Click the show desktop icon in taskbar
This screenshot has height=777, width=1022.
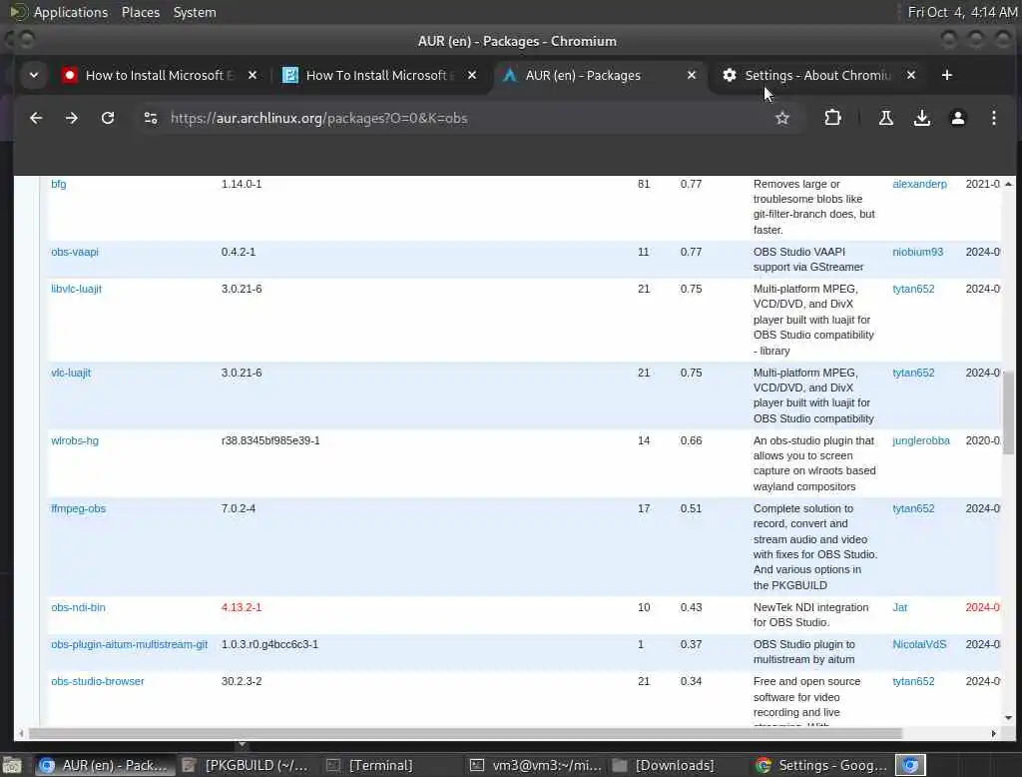click(12, 765)
